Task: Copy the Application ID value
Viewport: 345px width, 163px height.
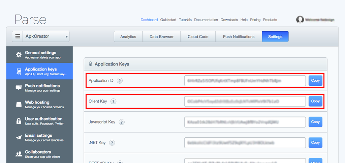Action: pyautogui.click(x=315, y=81)
